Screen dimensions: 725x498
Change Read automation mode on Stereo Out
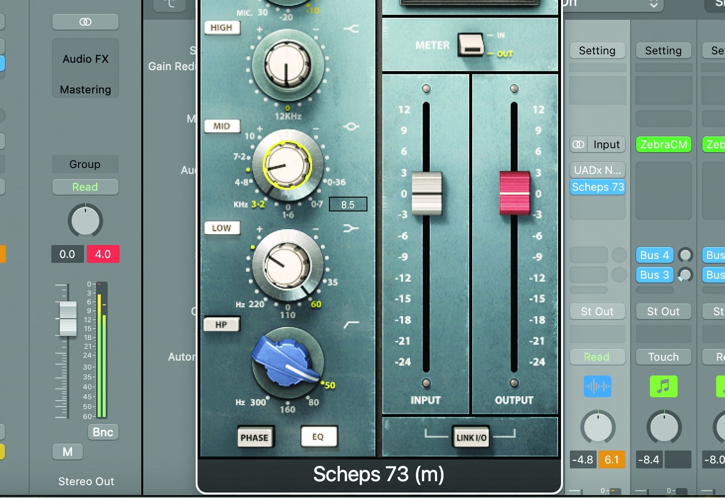click(x=85, y=187)
